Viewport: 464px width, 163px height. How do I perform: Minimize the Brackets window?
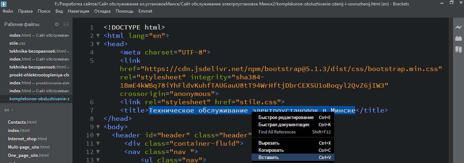(439, 3)
